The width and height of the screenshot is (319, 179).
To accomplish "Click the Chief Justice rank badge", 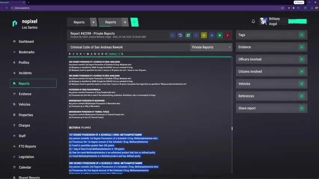I will [297, 21].
